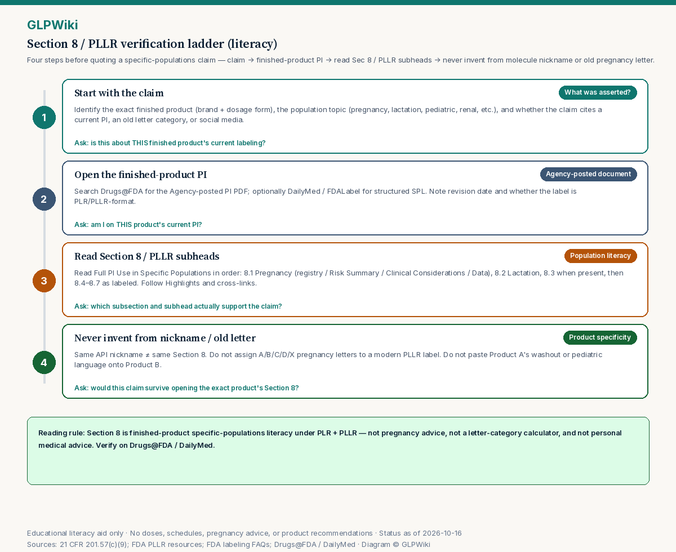676x552 pixels.
Task: Click the step 2 circle marker
Action: (44, 199)
